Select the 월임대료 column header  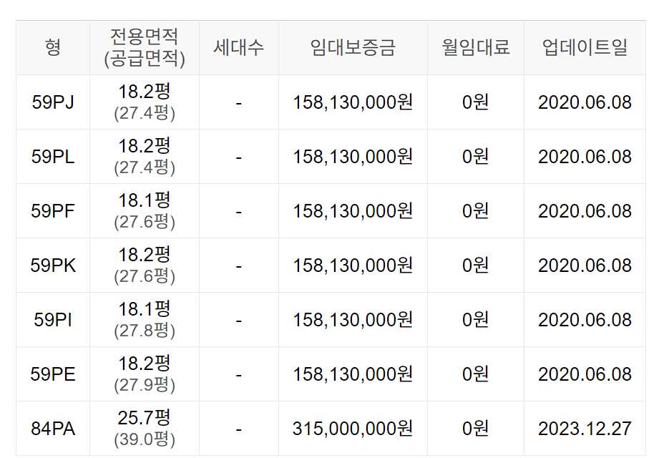coord(476,47)
